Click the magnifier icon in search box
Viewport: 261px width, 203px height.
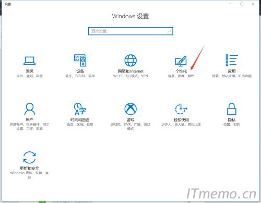(x=169, y=31)
